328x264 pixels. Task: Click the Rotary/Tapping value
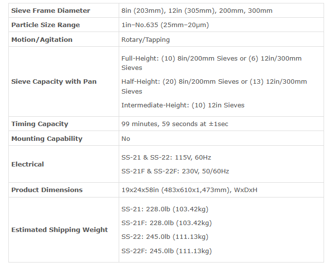pyautogui.click(x=146, y=39)
